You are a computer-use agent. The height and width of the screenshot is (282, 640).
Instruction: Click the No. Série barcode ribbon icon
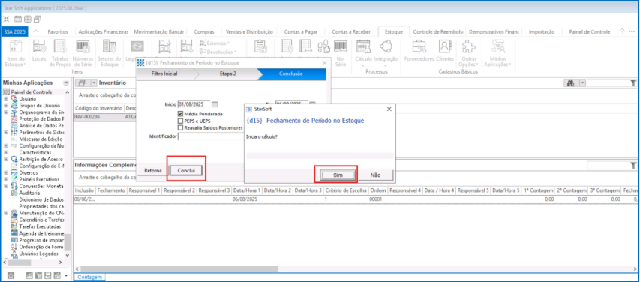point(341,53)
